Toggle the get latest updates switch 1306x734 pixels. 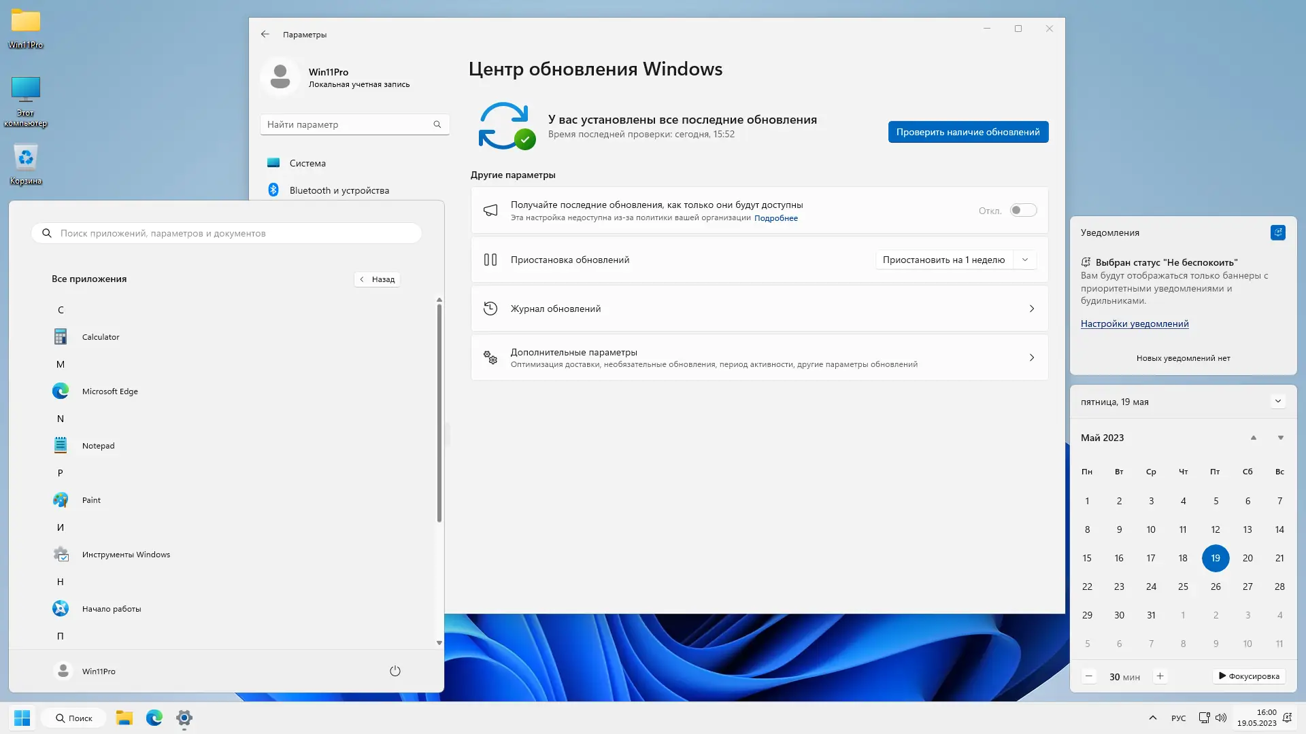click(x=1022, y=211)
